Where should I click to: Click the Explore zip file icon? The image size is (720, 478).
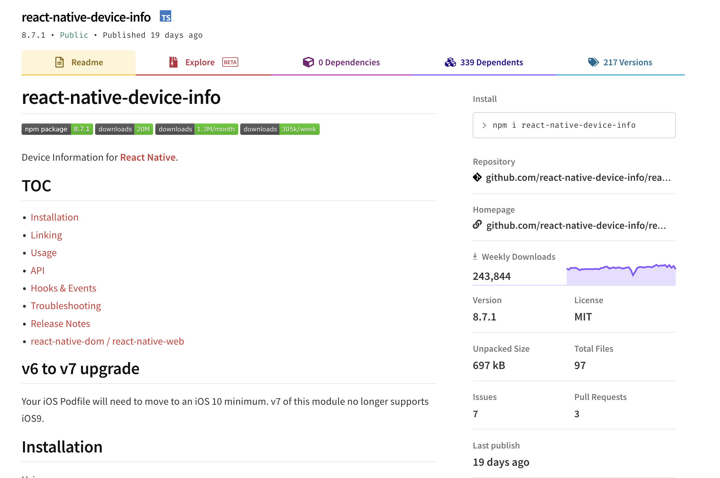[x=173, y=62]
